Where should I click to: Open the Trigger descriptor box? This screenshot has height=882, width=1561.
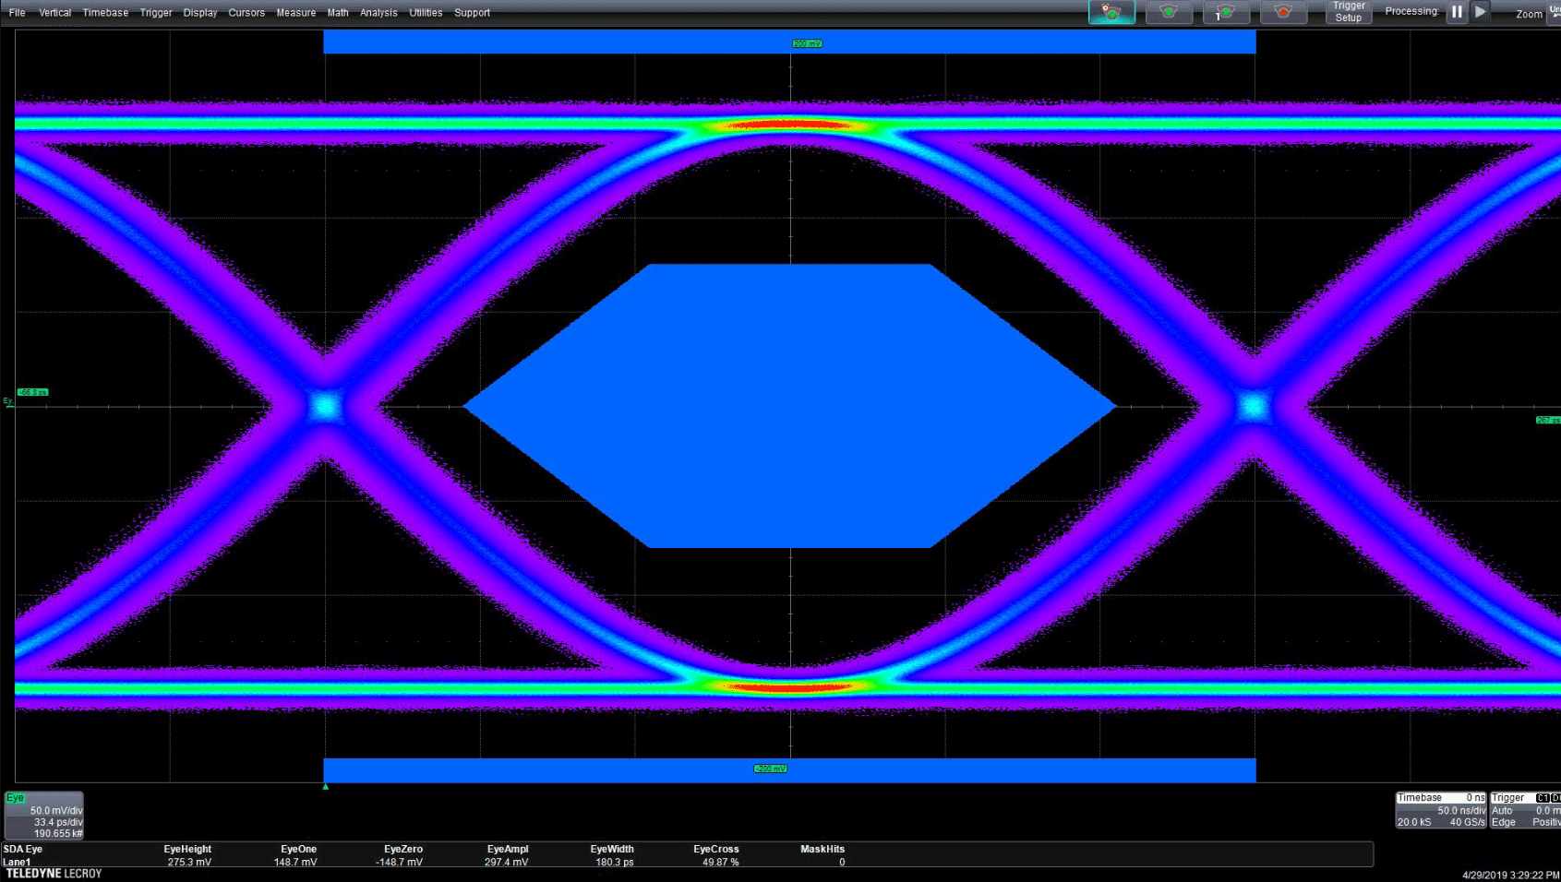click(x=1525, y=810)
